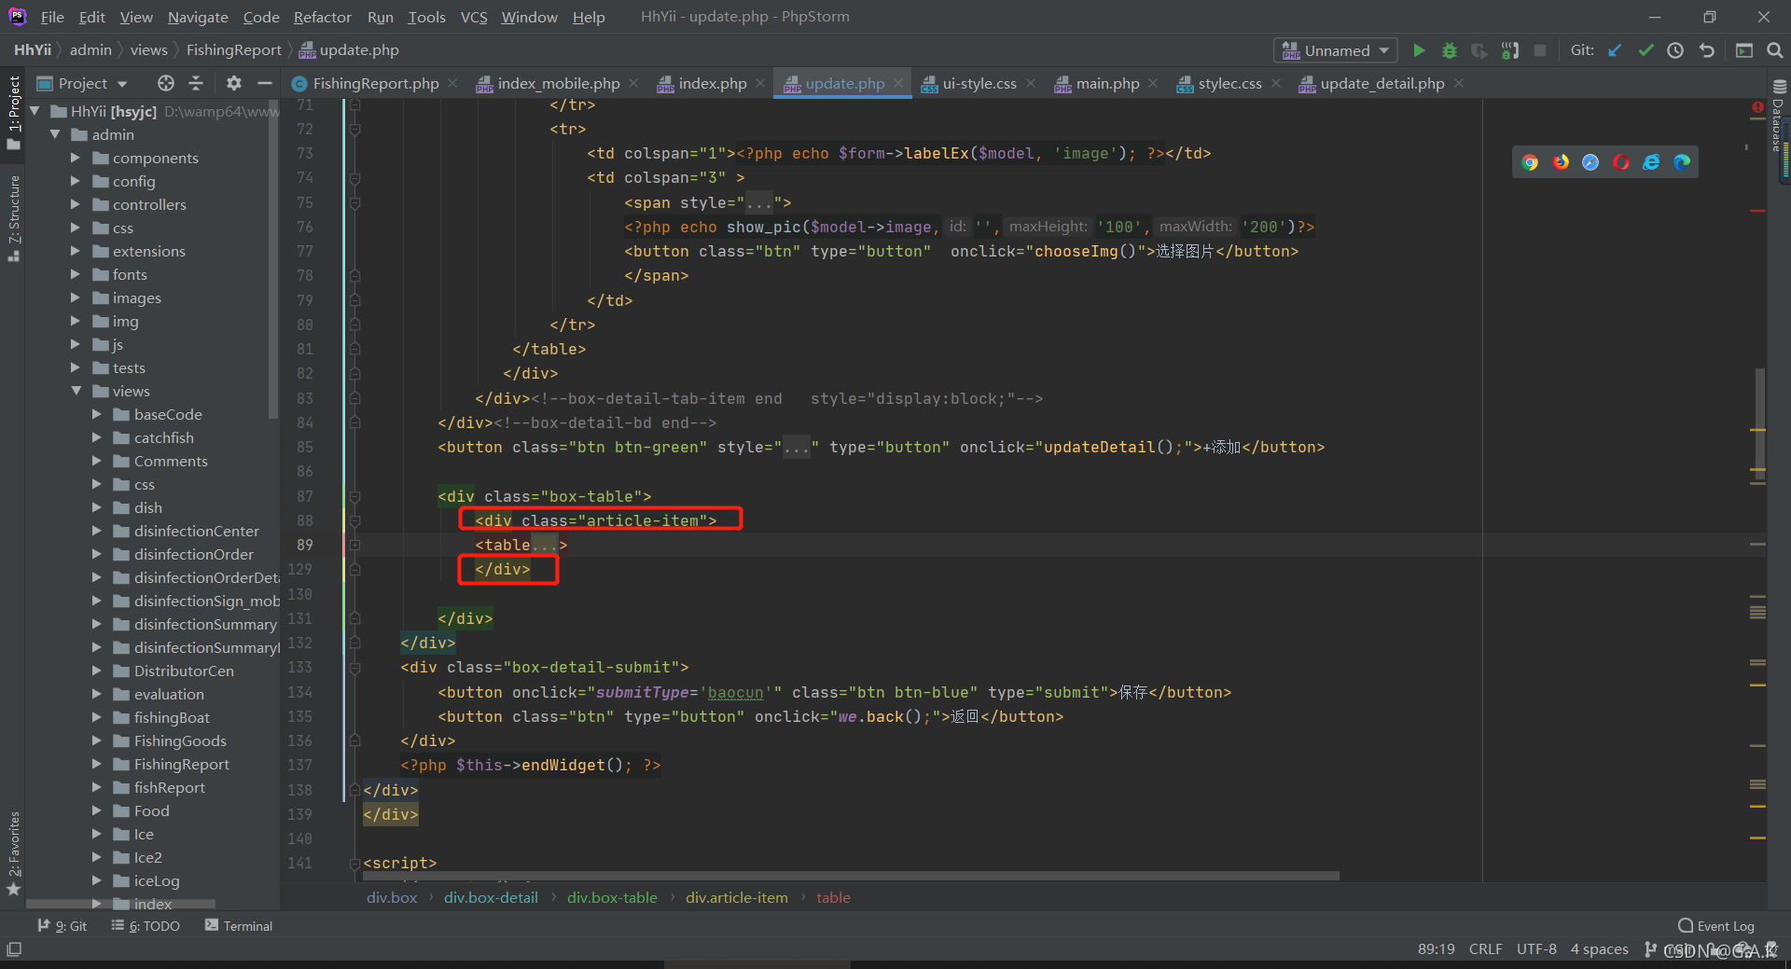This screenshot has width=1791, height=969.
Task: Toggle the Structure side panel
Action: point(13,217)
